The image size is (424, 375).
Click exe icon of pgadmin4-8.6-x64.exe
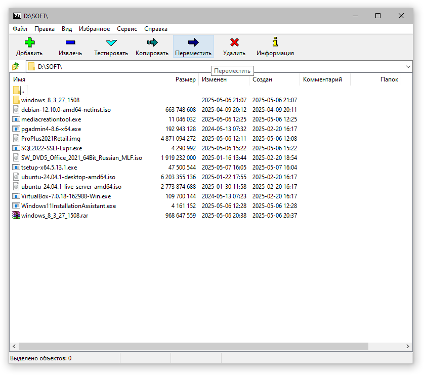pyautogui.click(x=16, y=129)
